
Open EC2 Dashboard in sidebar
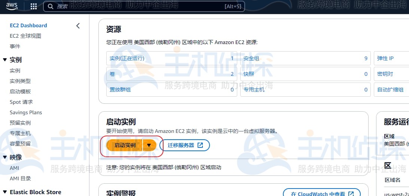click(28, 25)
